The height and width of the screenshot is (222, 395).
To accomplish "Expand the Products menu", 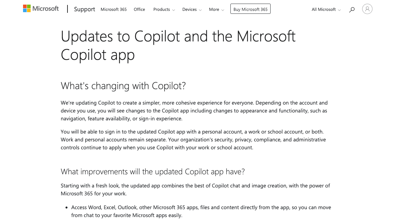I will [164, 9].
